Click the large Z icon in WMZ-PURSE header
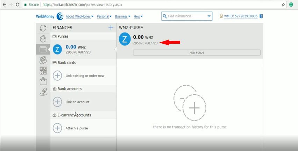The image size is (298, 151). point(125,39)
